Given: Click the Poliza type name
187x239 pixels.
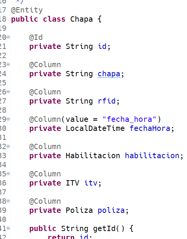Looking at the screenshot, I should tap(79, 210).
